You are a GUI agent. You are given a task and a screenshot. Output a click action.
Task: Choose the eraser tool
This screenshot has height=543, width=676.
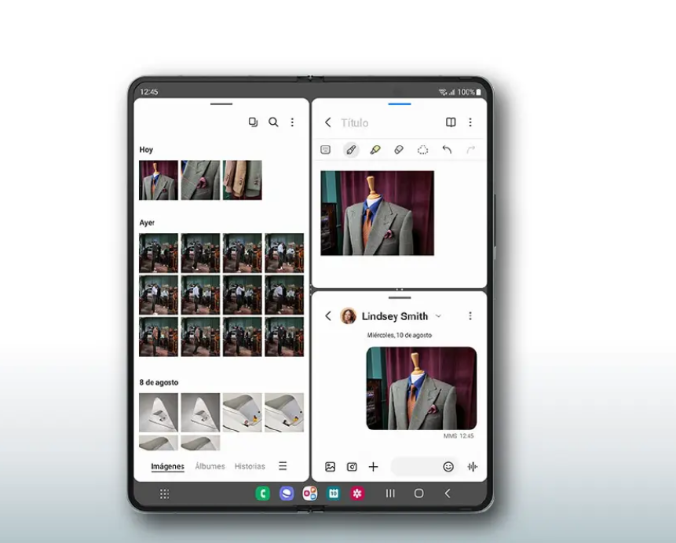tap(399, 150)
